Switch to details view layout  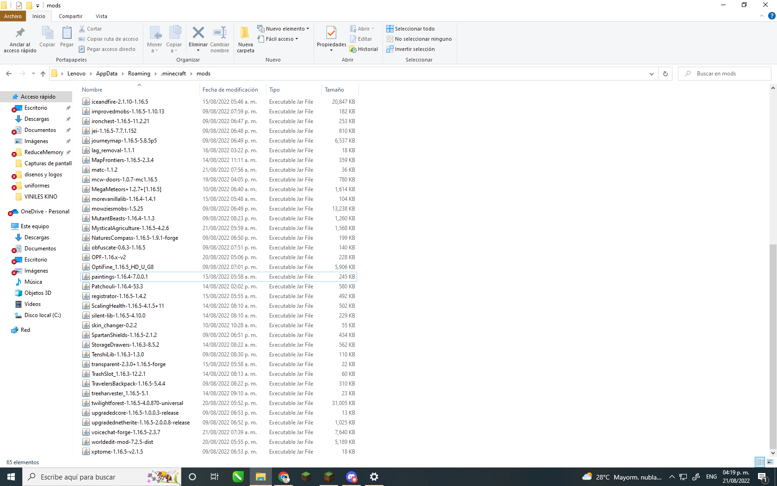click(x=760, y=462)
